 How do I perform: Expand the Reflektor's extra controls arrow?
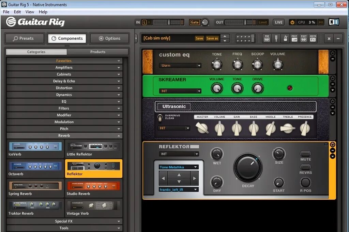[333, 156]
